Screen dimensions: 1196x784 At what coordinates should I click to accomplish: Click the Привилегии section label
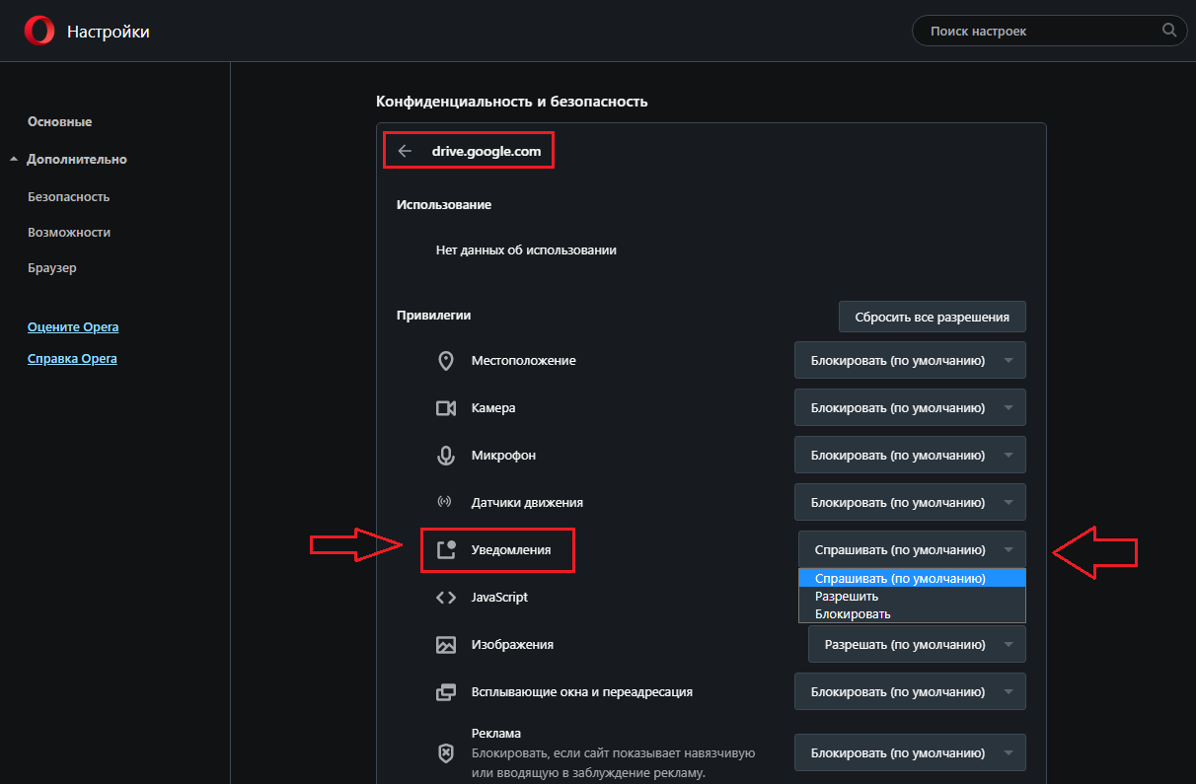coord(434,316)
